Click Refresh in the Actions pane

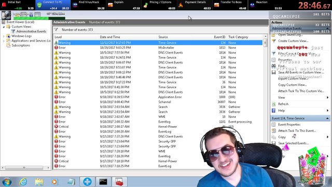click(x=283, y=104)
